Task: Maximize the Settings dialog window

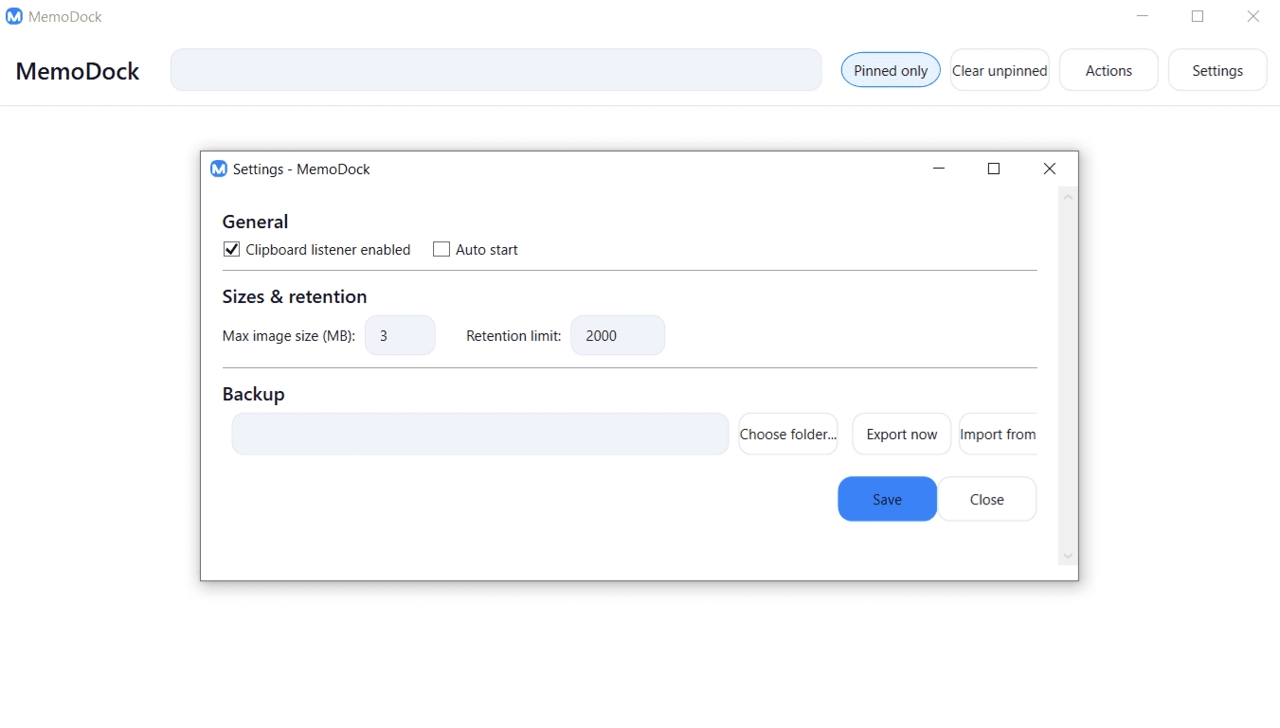Action: pyautogui.click(x=994, y=169)
